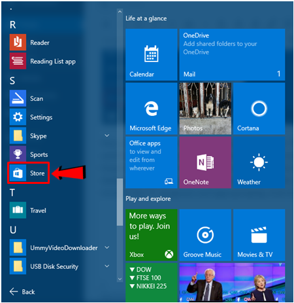
Task: Open the Travel suitcase icon
Action: coord(18,210)
